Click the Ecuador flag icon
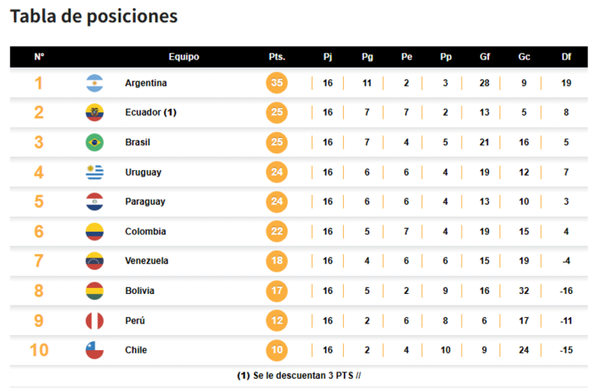 point(95,112)
